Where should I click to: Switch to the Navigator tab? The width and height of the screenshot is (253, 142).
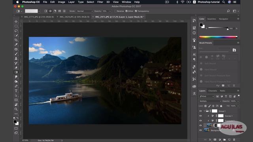pos(223,19)
